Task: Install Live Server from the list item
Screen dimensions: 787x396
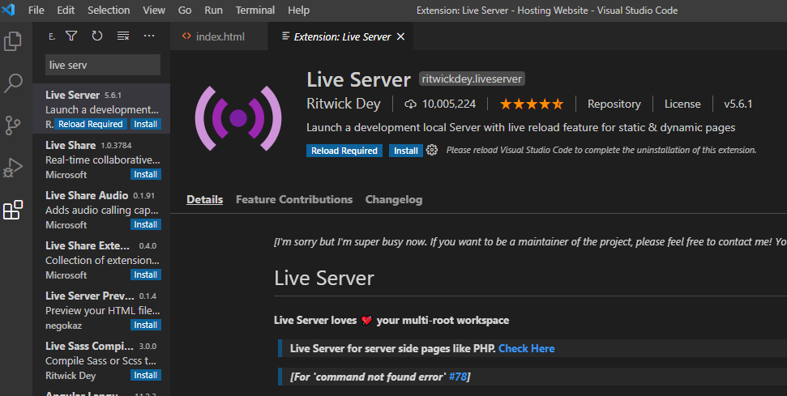Action: tap(146, 124)
